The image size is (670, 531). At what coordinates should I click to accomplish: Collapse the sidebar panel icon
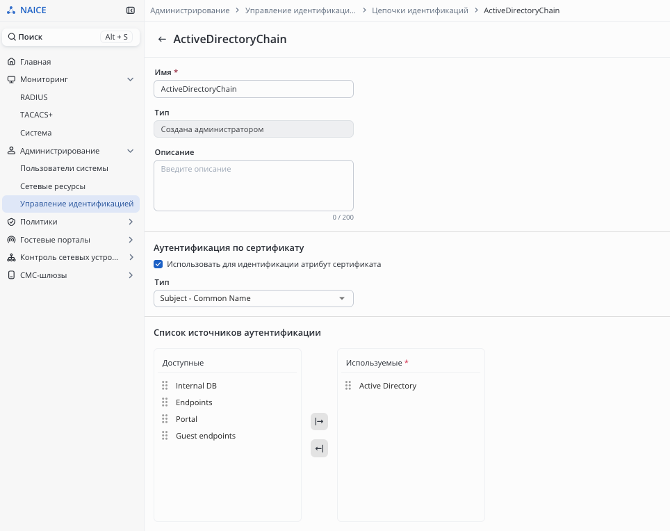[130, 10]
